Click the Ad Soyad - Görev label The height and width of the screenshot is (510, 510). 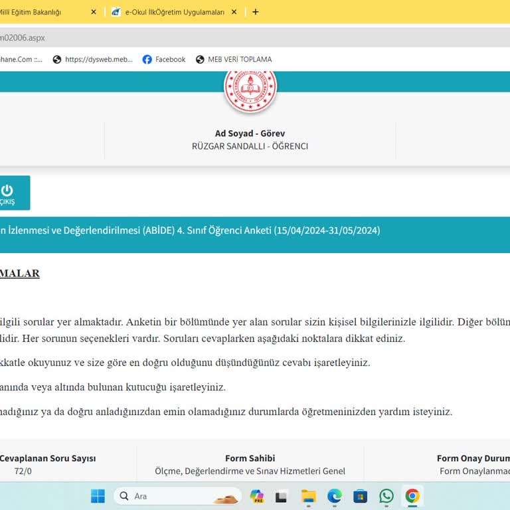click(250, 133)
